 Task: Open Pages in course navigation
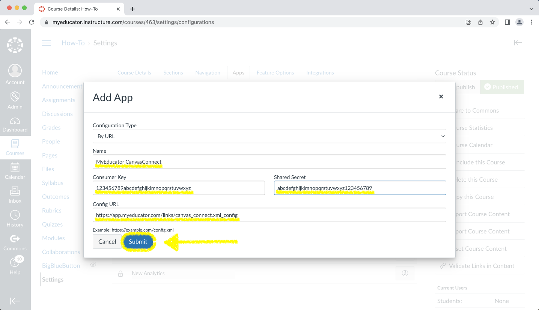pyautogui.click(x=50, y=155)
